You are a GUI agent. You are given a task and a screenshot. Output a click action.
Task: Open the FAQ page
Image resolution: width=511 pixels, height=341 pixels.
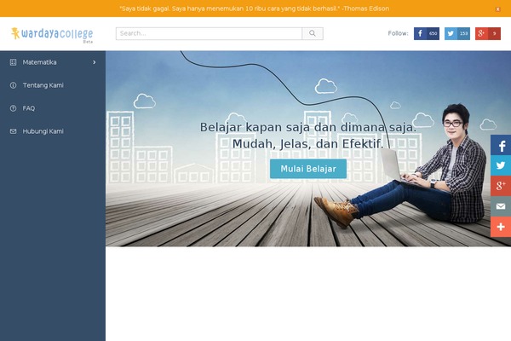pyautogui.click(x=53, y=108)
